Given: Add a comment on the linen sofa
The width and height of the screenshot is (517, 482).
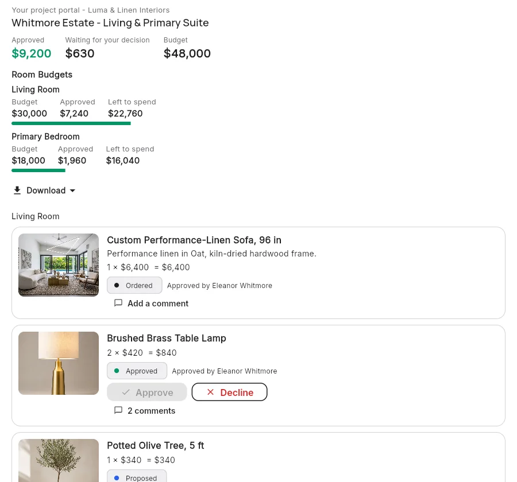Looking at the screenshot, I should point(151,303).
